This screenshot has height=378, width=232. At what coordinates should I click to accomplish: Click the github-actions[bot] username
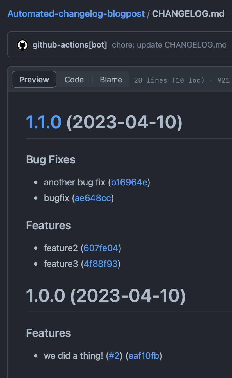(70, 44)
